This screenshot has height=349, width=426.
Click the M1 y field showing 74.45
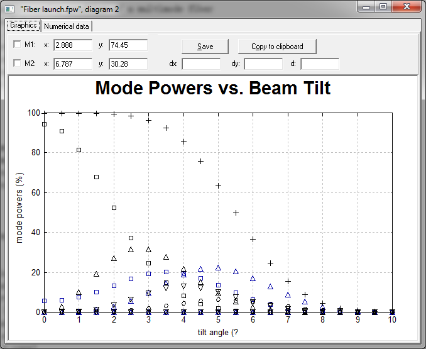pos(128,45)
